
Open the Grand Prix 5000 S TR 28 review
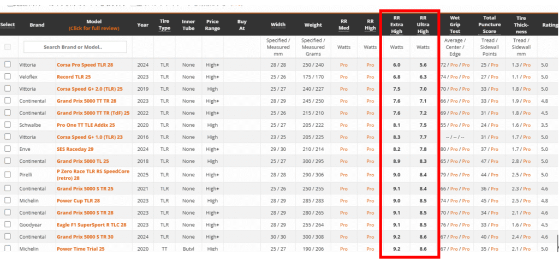click(85, 212)
